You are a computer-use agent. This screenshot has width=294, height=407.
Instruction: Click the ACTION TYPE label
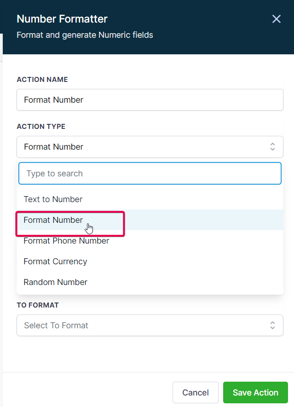pyautogui.click(x=41, y=127)
